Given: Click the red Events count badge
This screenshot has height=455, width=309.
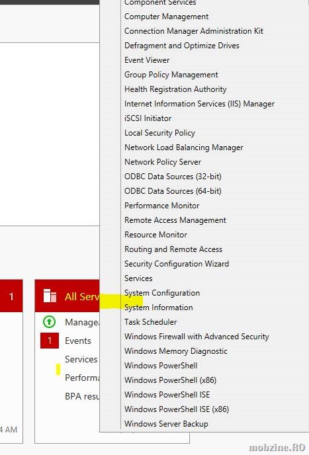Looking at the screenshot, I should coord(50,341).
